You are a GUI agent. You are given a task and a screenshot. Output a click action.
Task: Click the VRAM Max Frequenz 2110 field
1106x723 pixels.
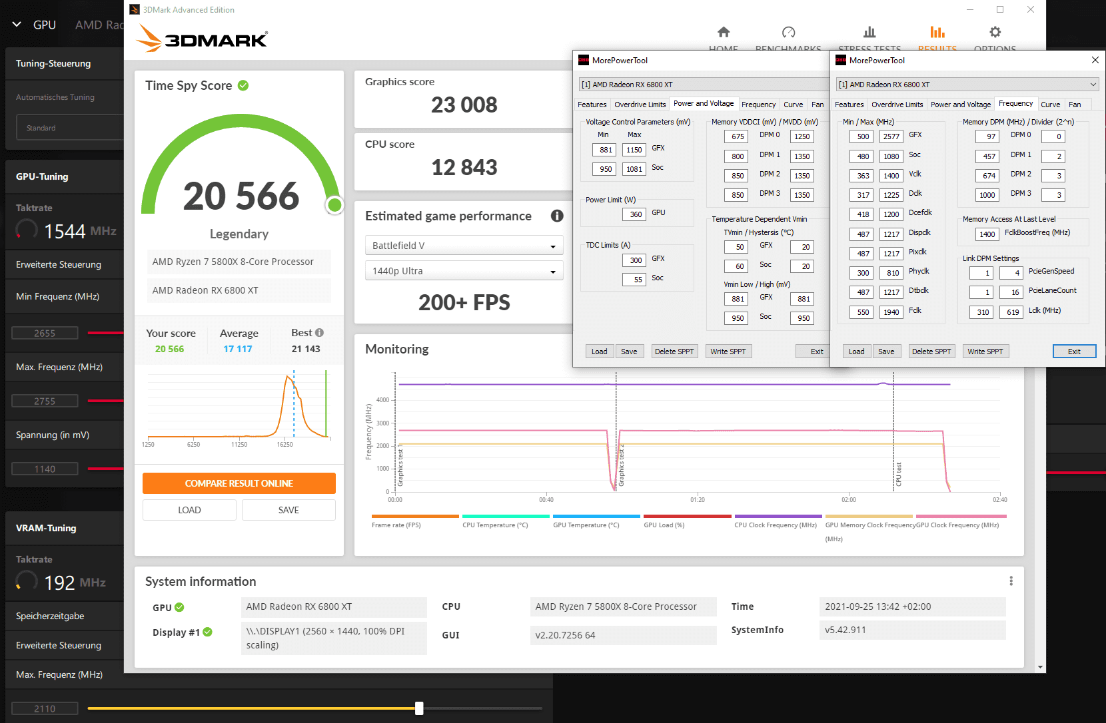pyautogui.click(x=45, y=708)
